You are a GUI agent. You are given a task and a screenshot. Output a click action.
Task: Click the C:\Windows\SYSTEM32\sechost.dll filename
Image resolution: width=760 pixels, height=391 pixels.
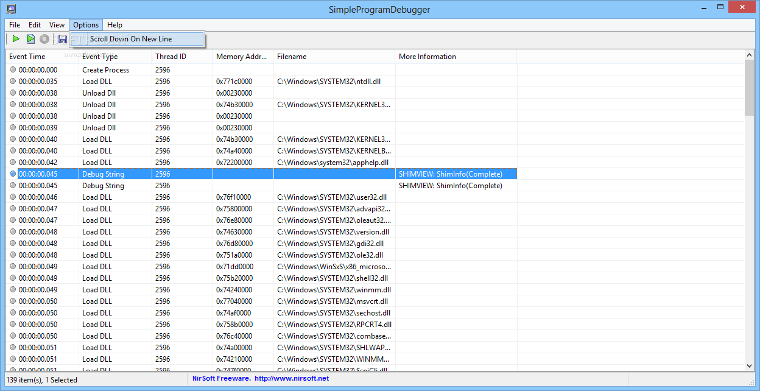pyautogui.click(x=334, y=313)
